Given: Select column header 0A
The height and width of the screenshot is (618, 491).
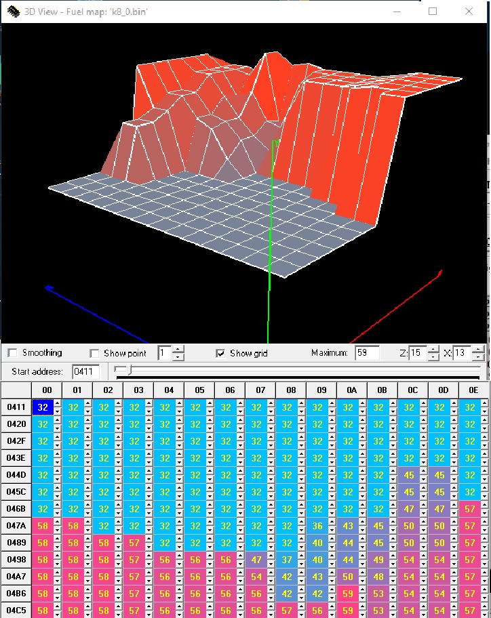Looking at the screenshot, I should 351,390.
